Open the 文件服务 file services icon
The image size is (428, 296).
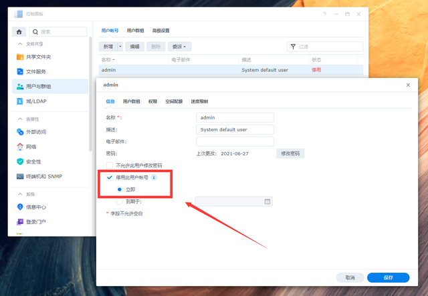point(20,71)
